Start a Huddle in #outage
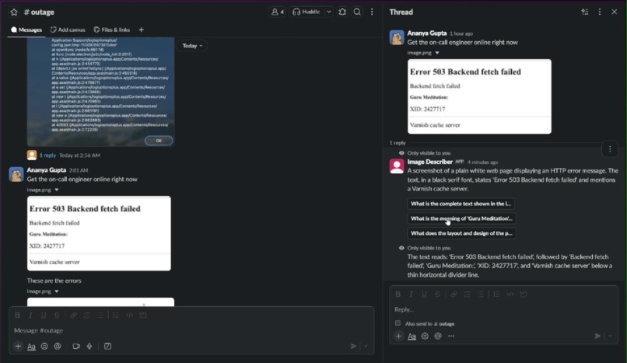Image resolution: width=627 pixels, height=363 pixels. [306, 12]
